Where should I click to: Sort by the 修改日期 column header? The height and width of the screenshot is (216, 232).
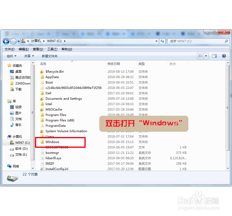114,64
